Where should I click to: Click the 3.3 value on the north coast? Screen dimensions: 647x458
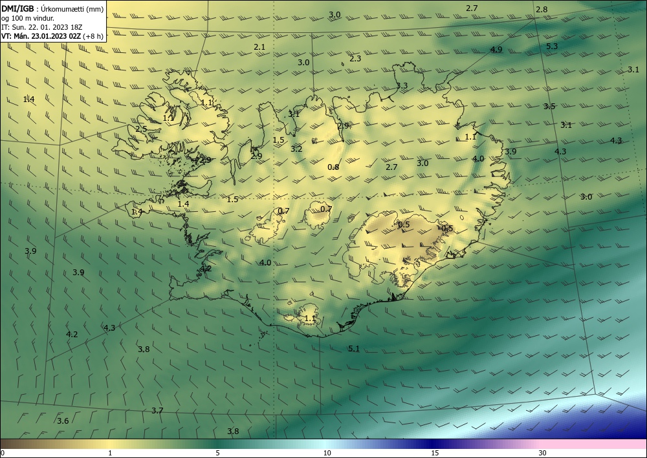coord(402,86)
